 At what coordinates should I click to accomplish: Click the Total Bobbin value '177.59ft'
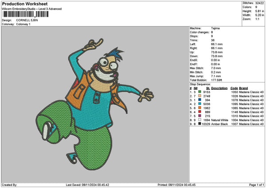pyautogui.click(x=216, y=80)
